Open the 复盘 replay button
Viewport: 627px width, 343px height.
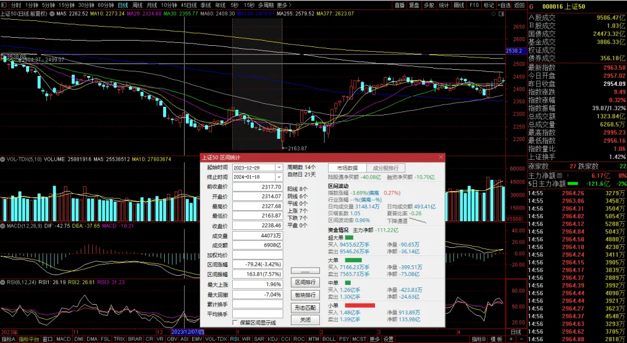(x=415, y=5)
